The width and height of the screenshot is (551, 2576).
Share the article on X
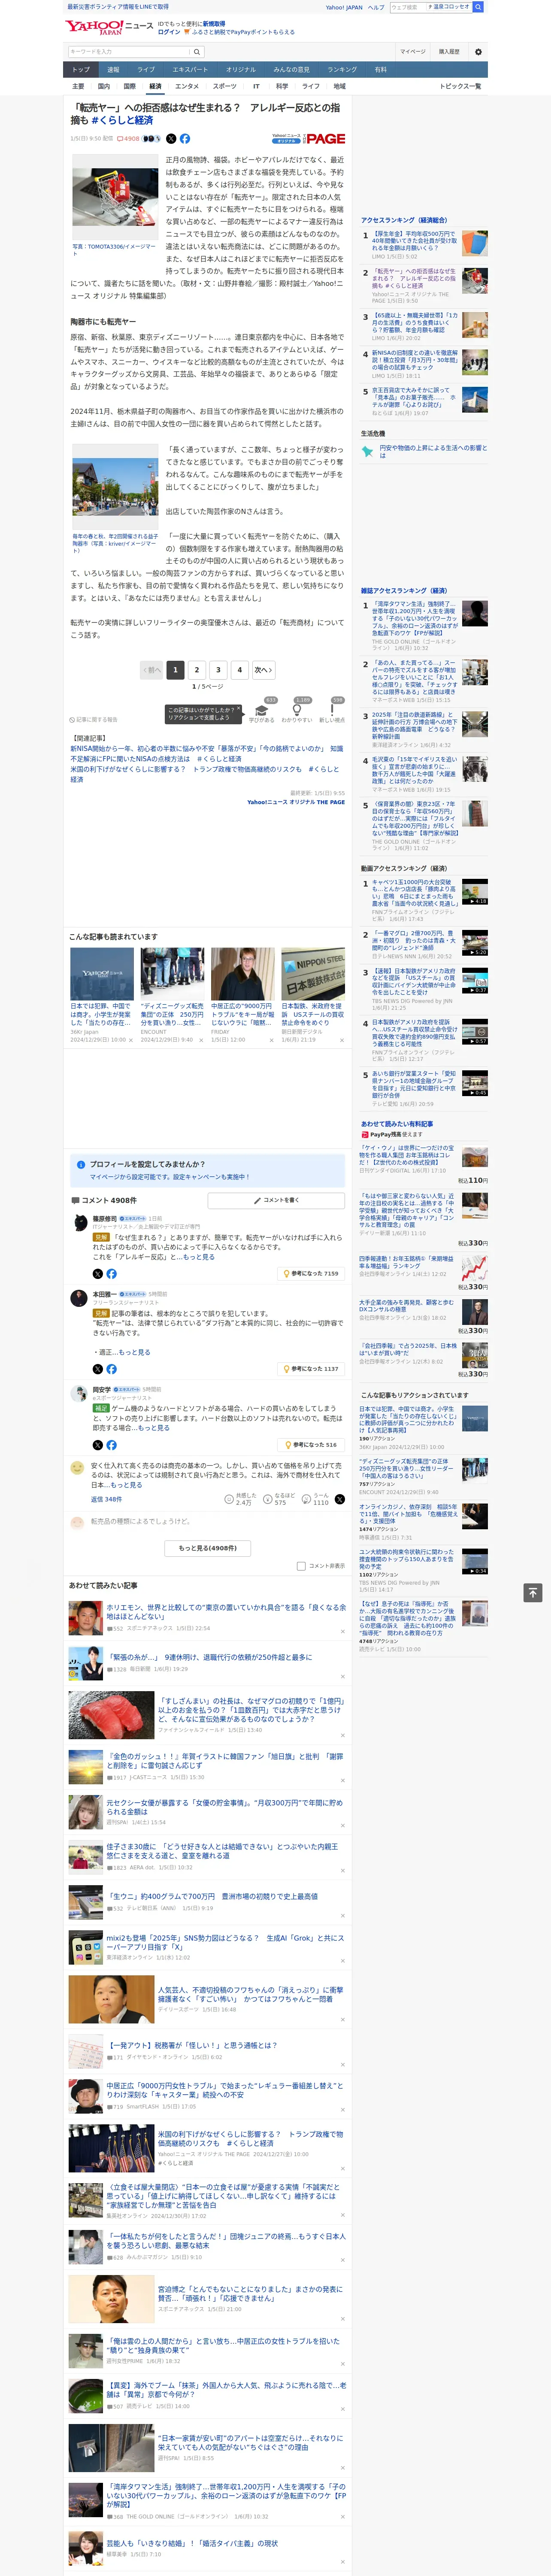pyautogui.click(x=171, y=139)
